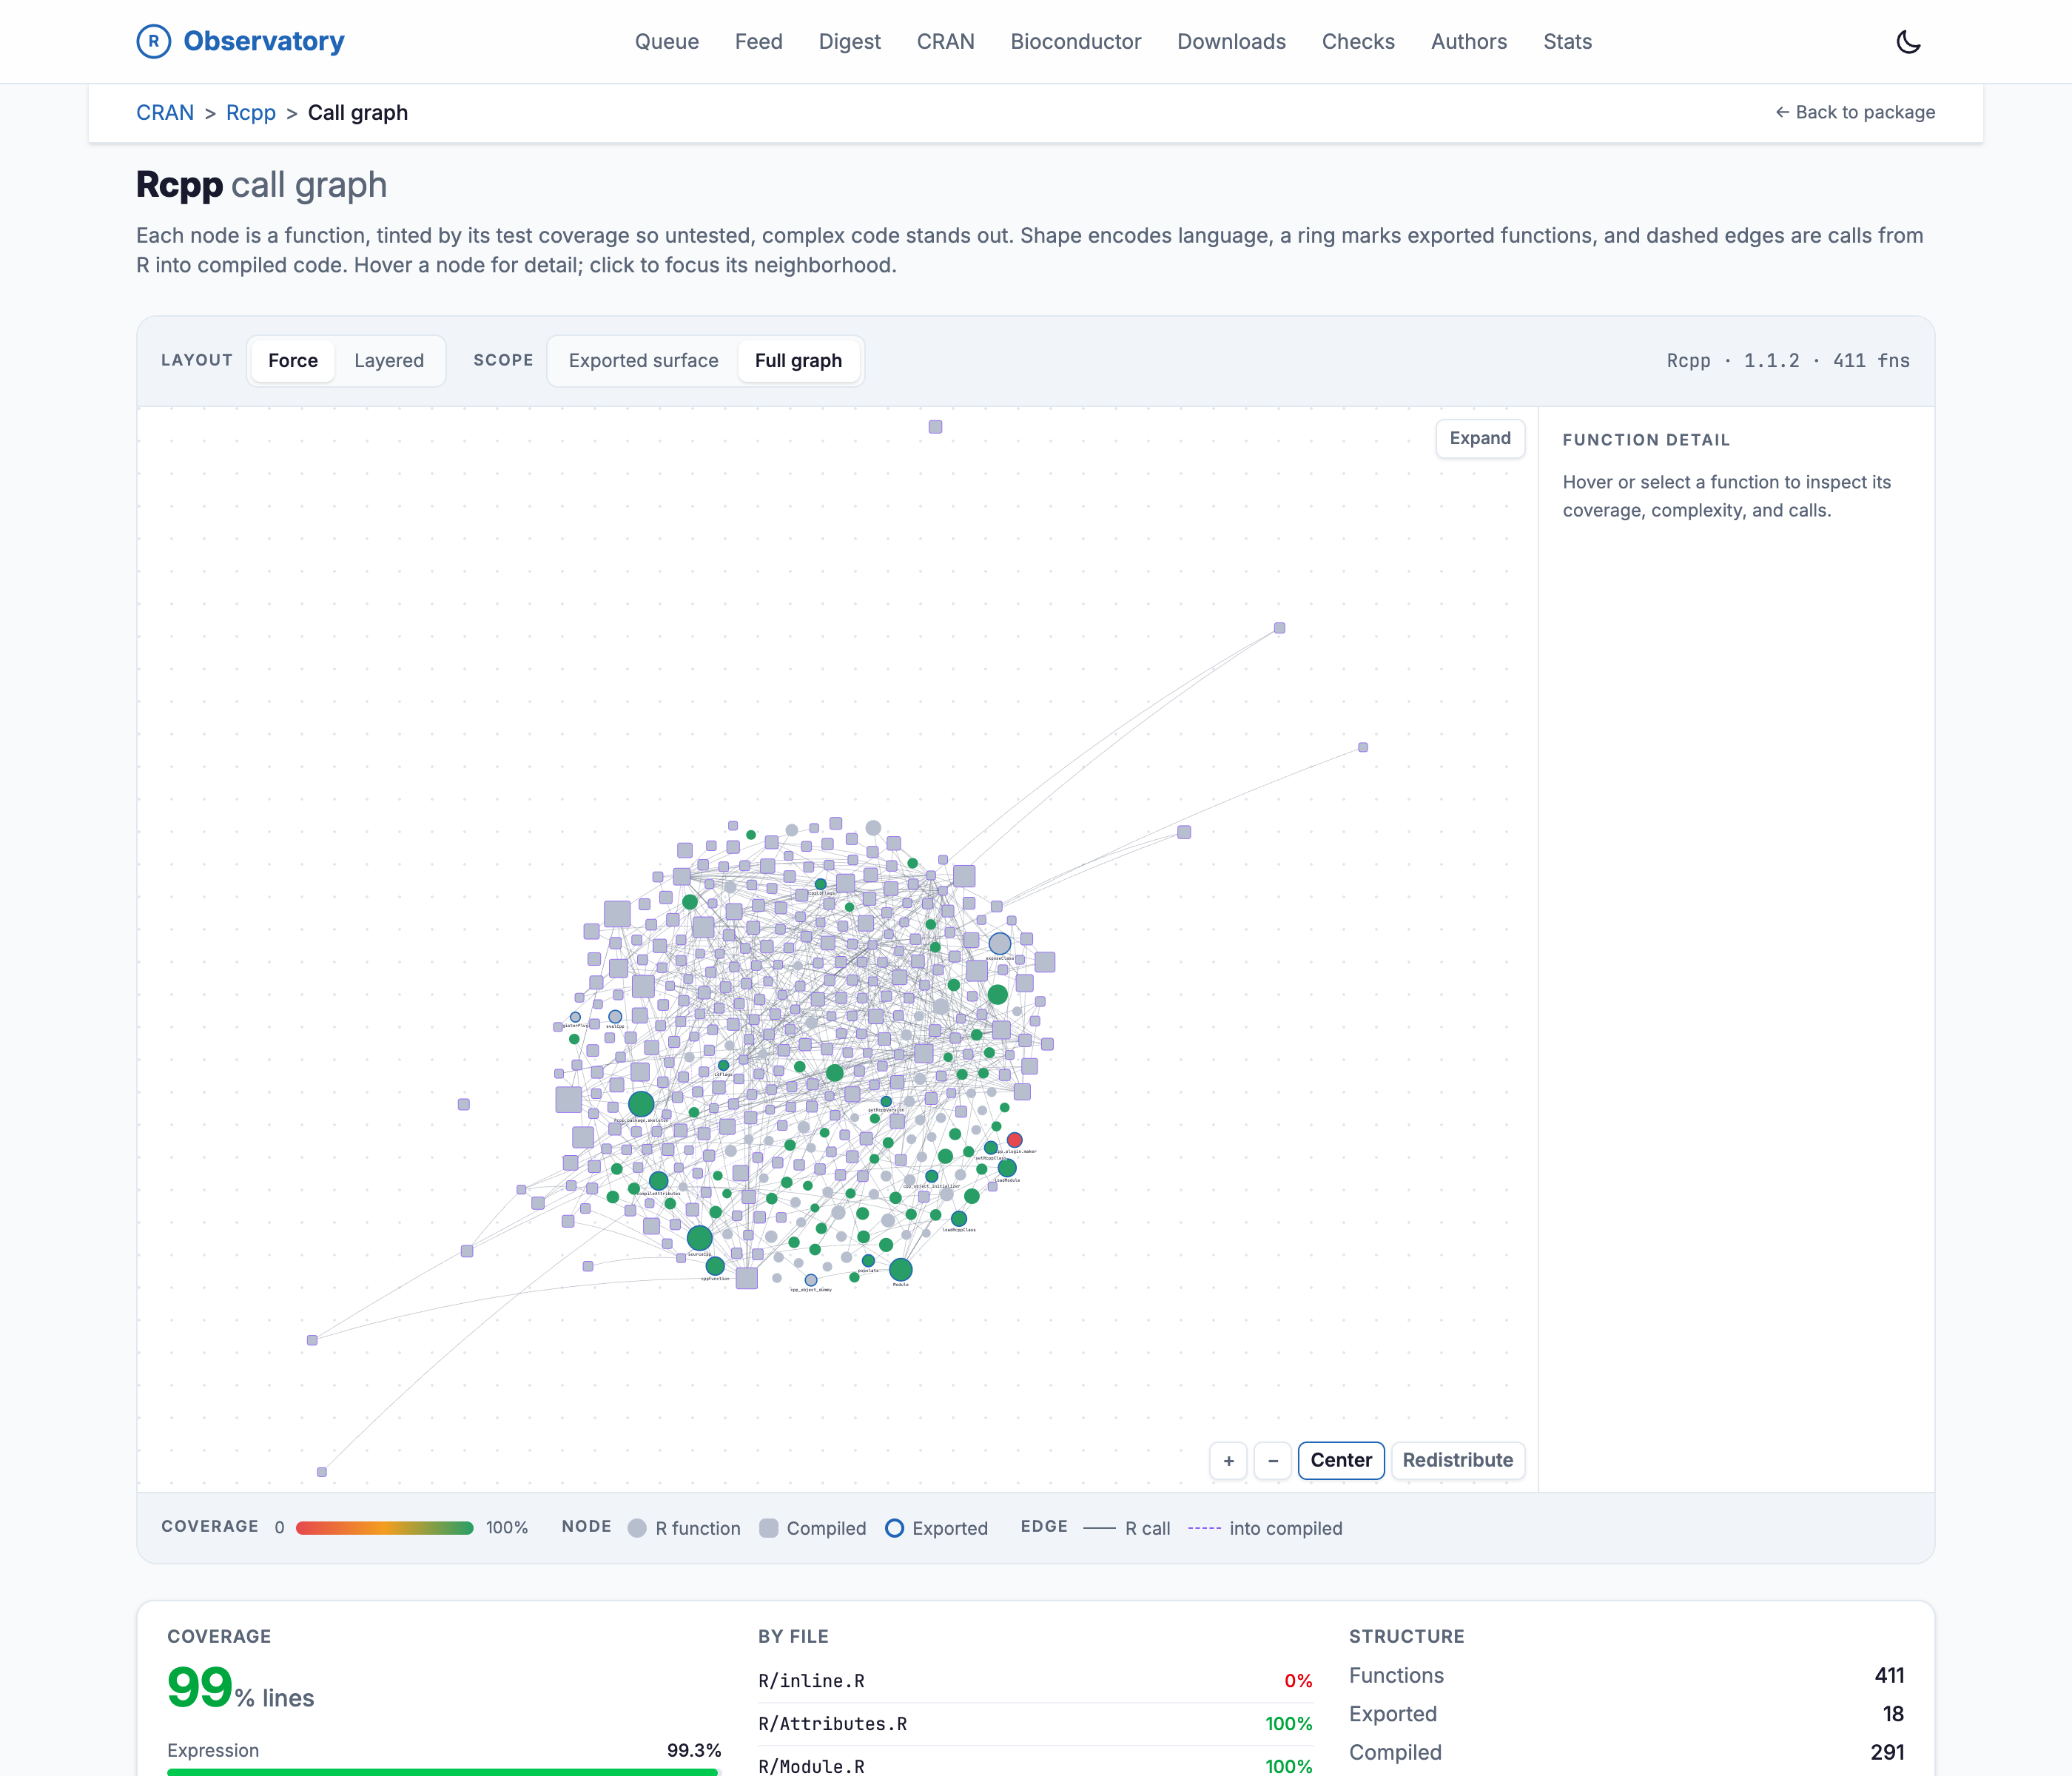Toggle dark mode with the moon icon
This screenshot has height=1776, width=2072.
click(1908, 41)
